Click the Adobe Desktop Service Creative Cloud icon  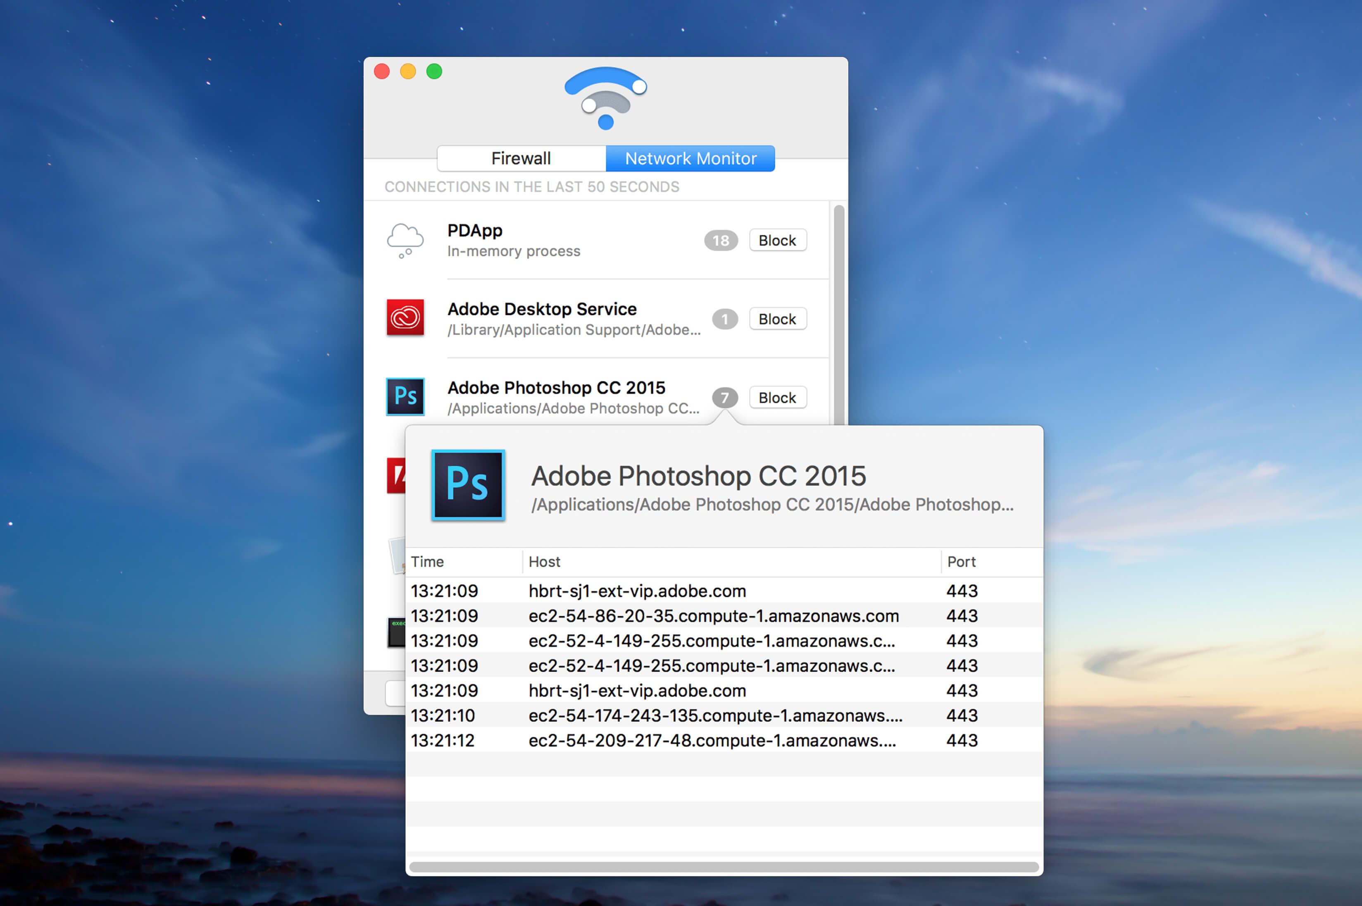(405, 317)
